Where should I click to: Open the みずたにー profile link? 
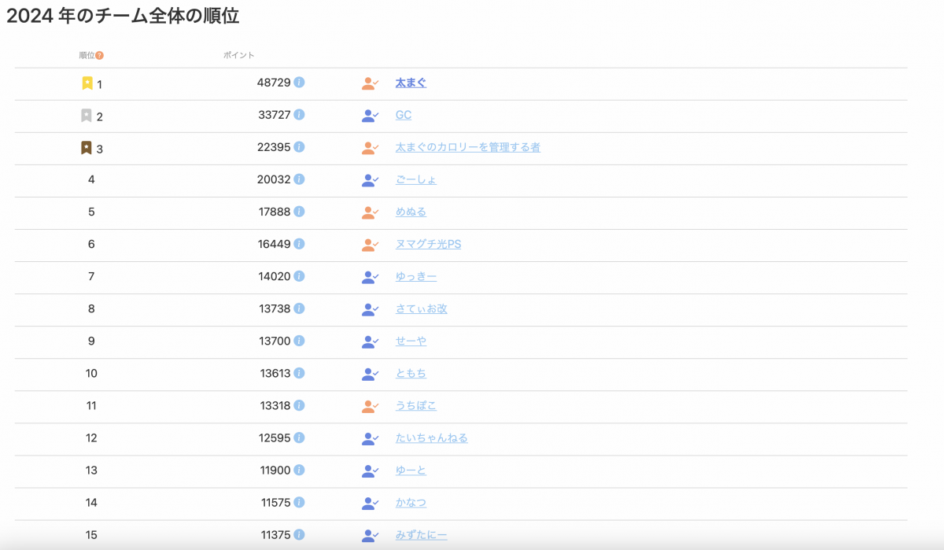(x=421, y=535)
